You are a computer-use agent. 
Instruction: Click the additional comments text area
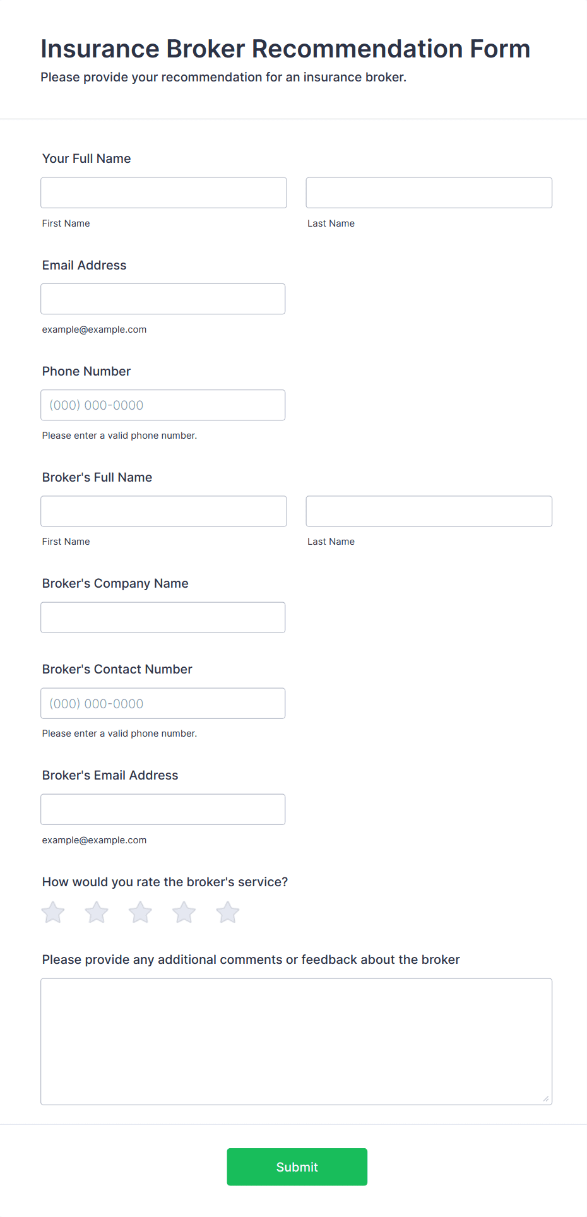297,1041
